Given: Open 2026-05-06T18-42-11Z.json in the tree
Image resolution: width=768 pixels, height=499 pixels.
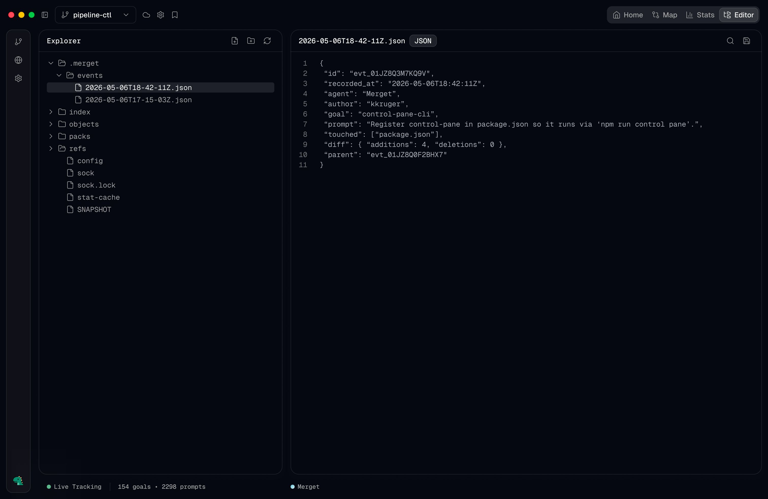Looking at the screenshot, I should coord(160,87).
